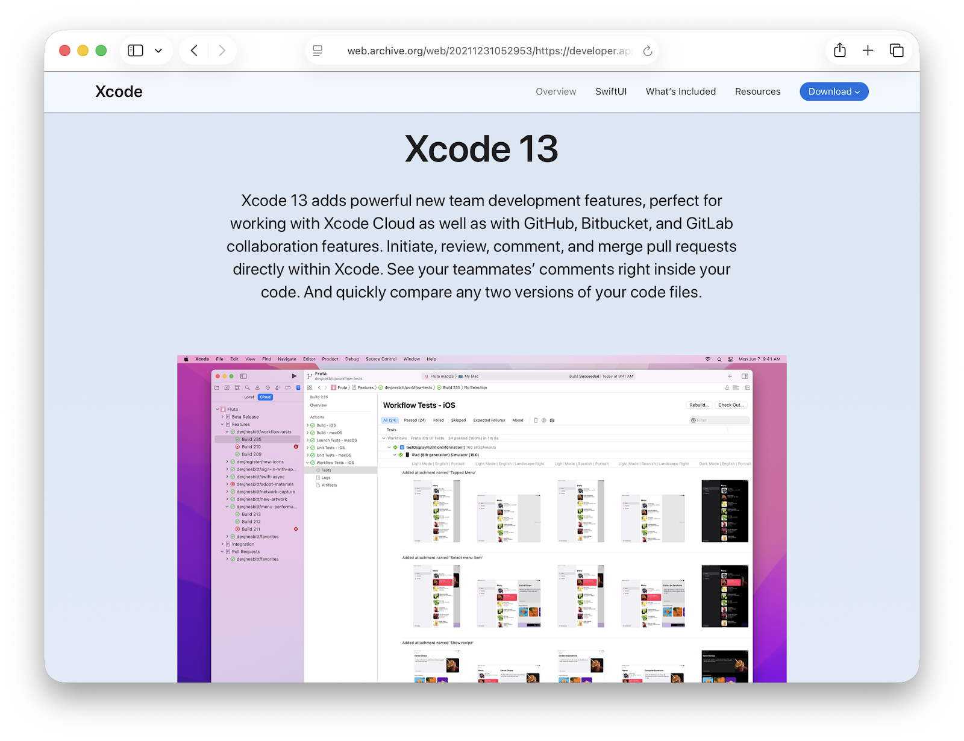Switch to the Cloud segment
The height and width of the screenshot is (741, 964).
coord(265,397)
